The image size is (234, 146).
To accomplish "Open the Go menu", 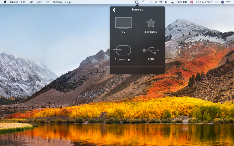I will tap(47, 2).
